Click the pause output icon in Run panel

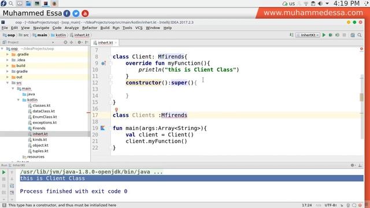pyautogui.click(x=4, y=186)
